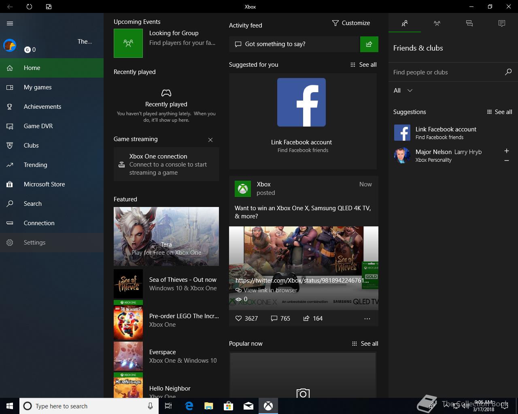Open Search in the sidebar

click(x=52, y=204)
